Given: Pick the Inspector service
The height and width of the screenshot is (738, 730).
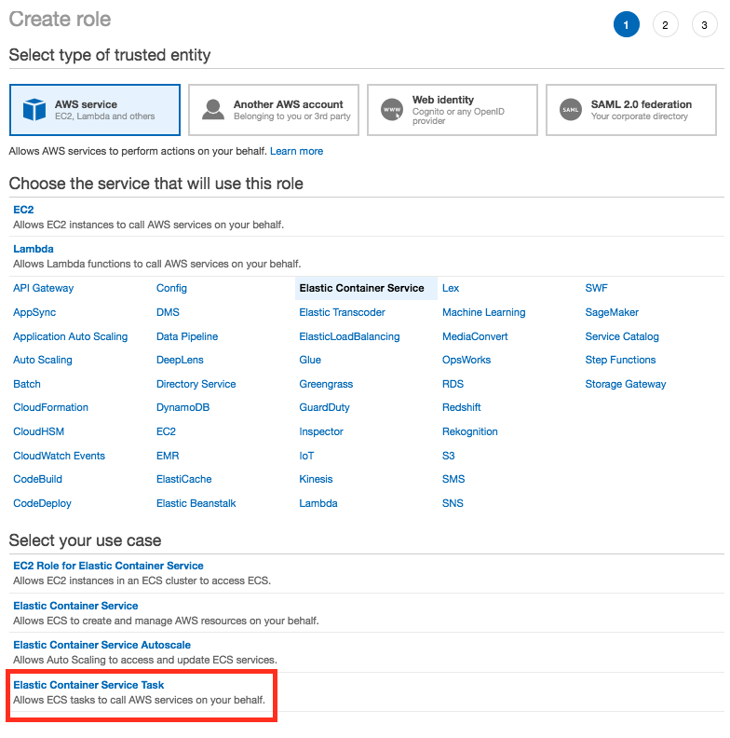Looking at the screenshot, I should click(x=321, y=431).
